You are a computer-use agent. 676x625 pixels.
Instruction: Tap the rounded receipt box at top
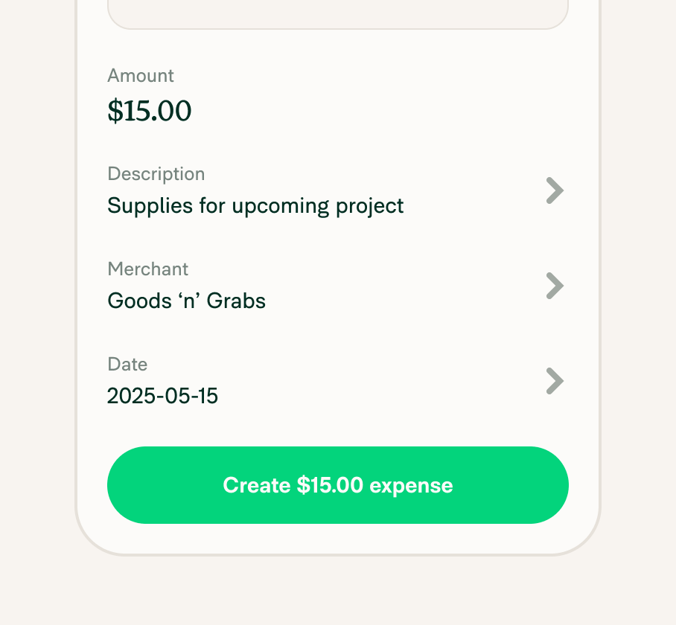tap(337, 13)
